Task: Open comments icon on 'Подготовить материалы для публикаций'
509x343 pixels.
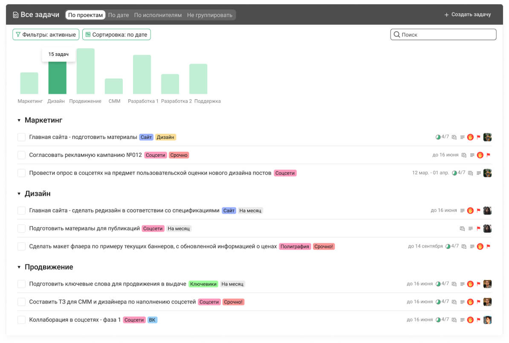Action: click(x=462, y=229)
